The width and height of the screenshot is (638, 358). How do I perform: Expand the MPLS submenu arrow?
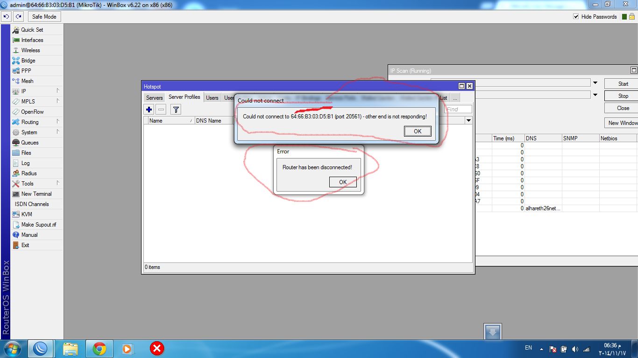click(58, 101)
